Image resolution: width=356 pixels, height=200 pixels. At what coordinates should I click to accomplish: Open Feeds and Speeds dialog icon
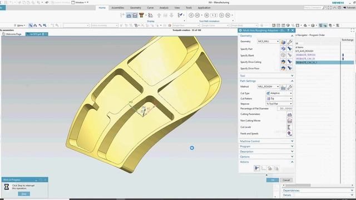289,133
